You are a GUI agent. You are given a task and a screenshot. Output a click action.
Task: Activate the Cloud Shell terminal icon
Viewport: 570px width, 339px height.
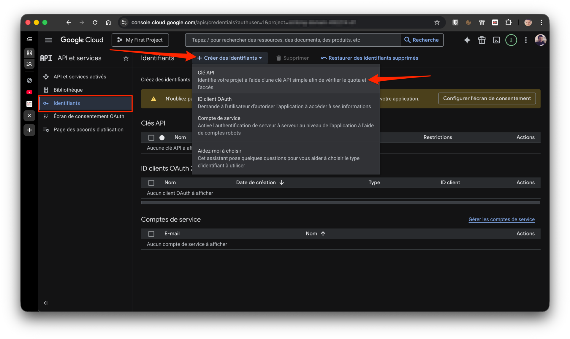tap(496, 40)
